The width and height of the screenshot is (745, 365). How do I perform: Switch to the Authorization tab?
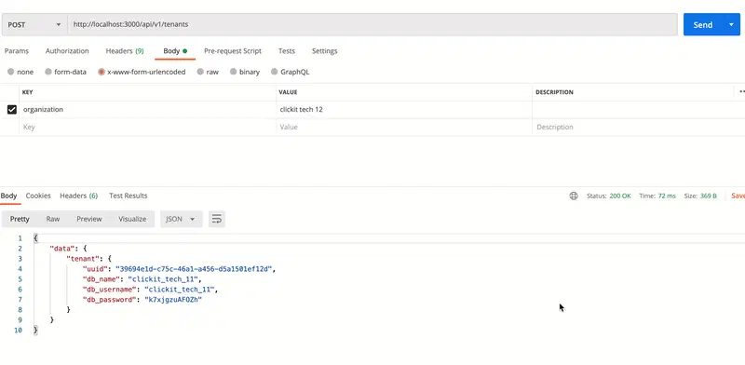pyautogui.click(x=67, y=51)
